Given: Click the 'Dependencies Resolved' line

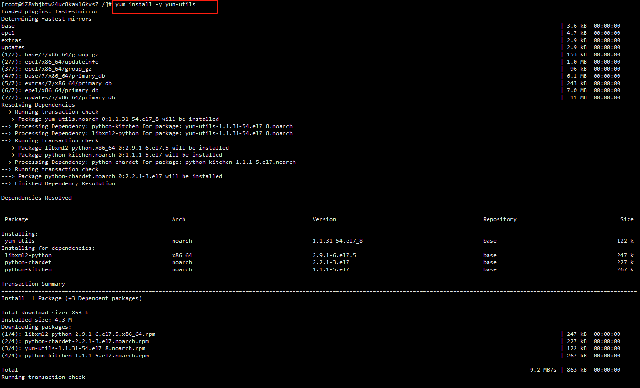Looking at the screenshot, I should point(36,198).
